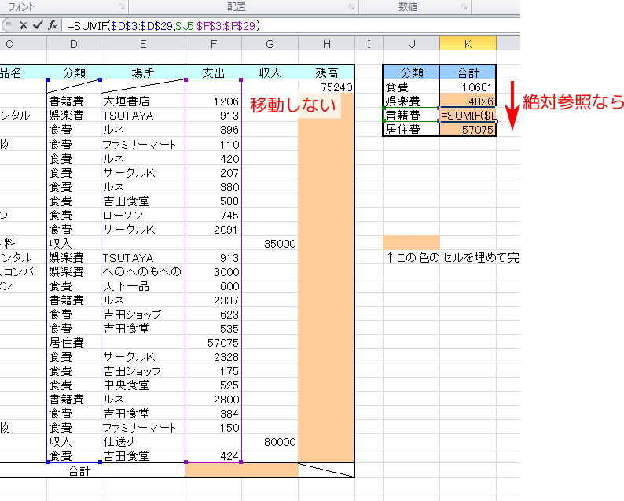The height and width of the screenshot is (501, 624).
Task: Click the 場所 header cell
Action: (143, 72)
